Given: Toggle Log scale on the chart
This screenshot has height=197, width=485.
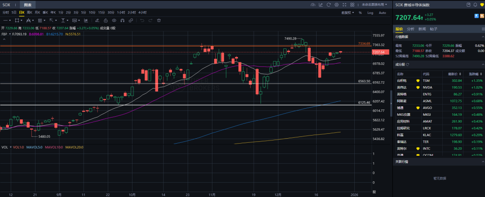Looking at the screenshot, I should click(x=370, y=13).
